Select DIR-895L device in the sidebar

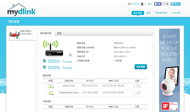(22, 34)
